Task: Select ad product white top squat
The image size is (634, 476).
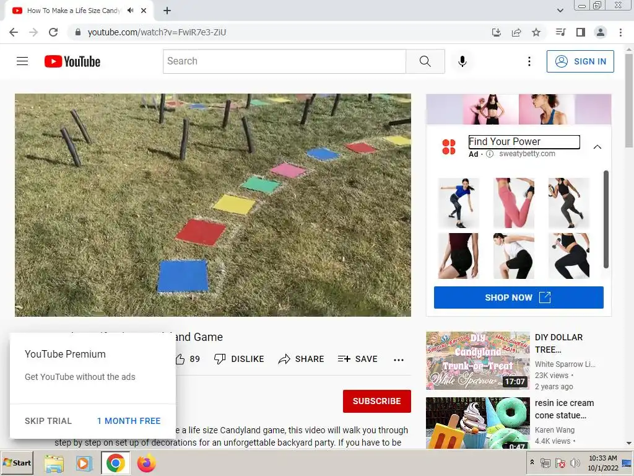Action: pos(513,256)
